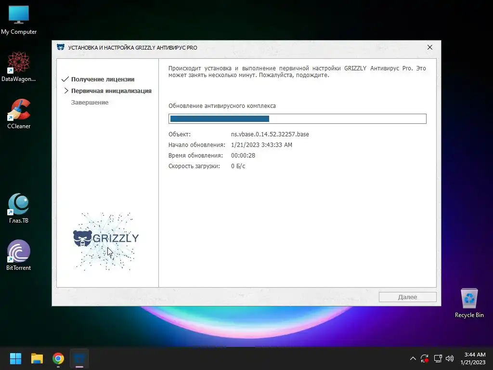The width and height of the screenshot is (493, 370).
Task: Click the Обновление антивирусного комплекса label
Action: tap(222, 106)
